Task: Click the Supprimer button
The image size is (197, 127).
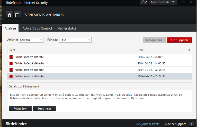Action: click(x=44, y=109)
